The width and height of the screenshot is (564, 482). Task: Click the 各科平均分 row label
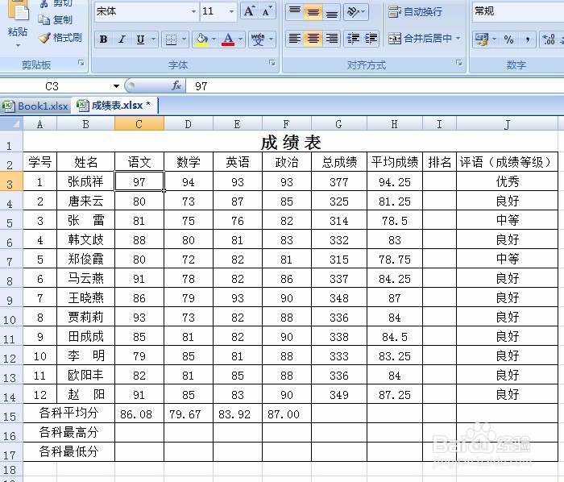pyautogui.click(x=68, y=413)
